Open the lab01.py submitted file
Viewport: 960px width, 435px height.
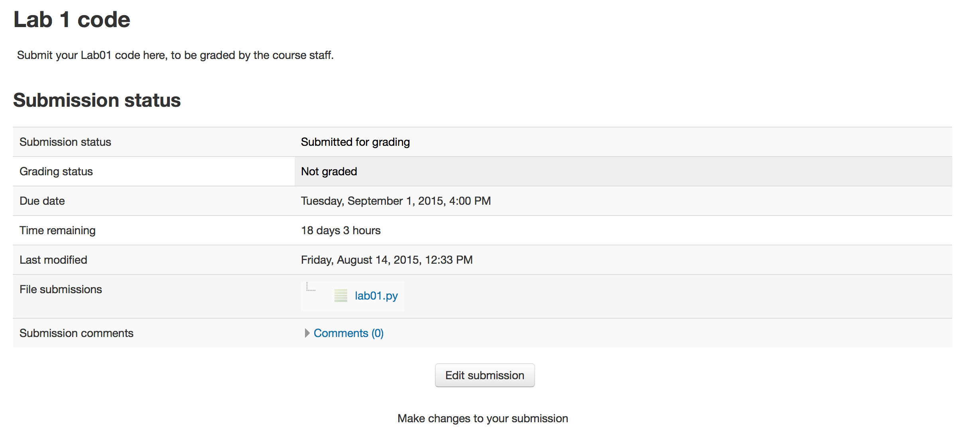375,296
